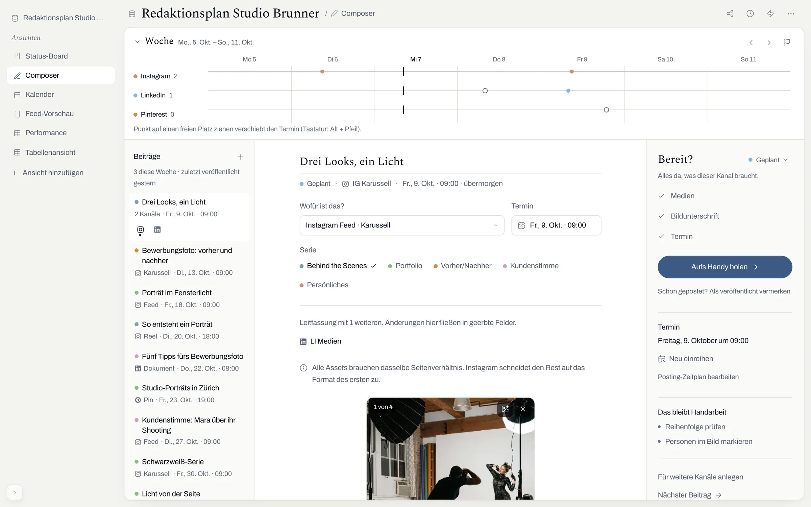Open Bewerbungsfoto: vorher und nachher post
The width and height of the screenshot is (811, 507).
[190, 261]
